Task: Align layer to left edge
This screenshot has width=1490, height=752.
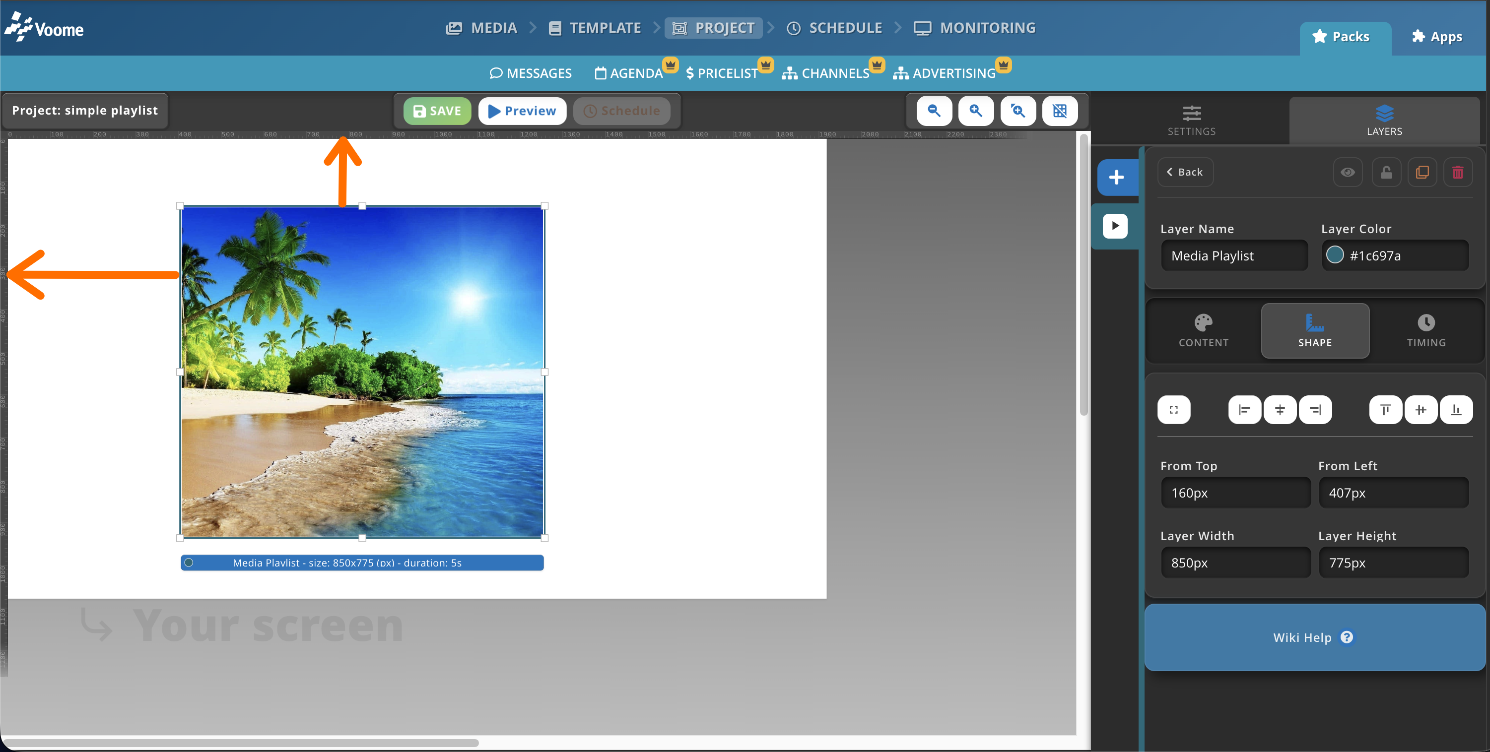Action: pos(1245,410)
